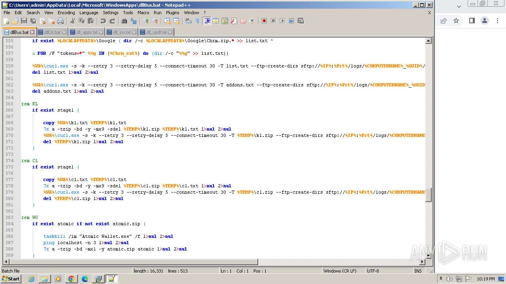Click the vertical scrollbar down arrow
The image size is (506, 284).
click(x=428, y=256)
